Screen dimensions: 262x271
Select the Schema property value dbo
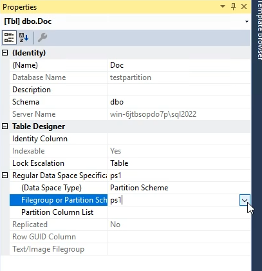(179, 102)
